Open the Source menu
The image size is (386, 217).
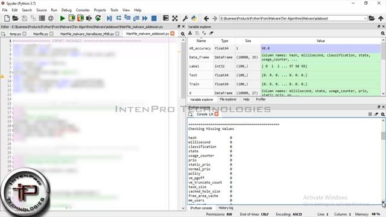click(x=42, y=10)
